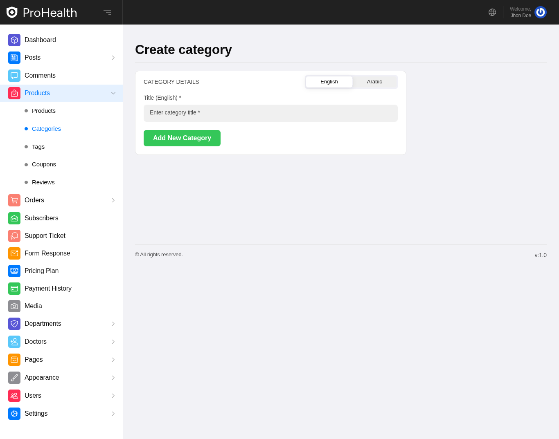Click the Payment History card icon
The image size is (559, 439).
coord(14,289)
